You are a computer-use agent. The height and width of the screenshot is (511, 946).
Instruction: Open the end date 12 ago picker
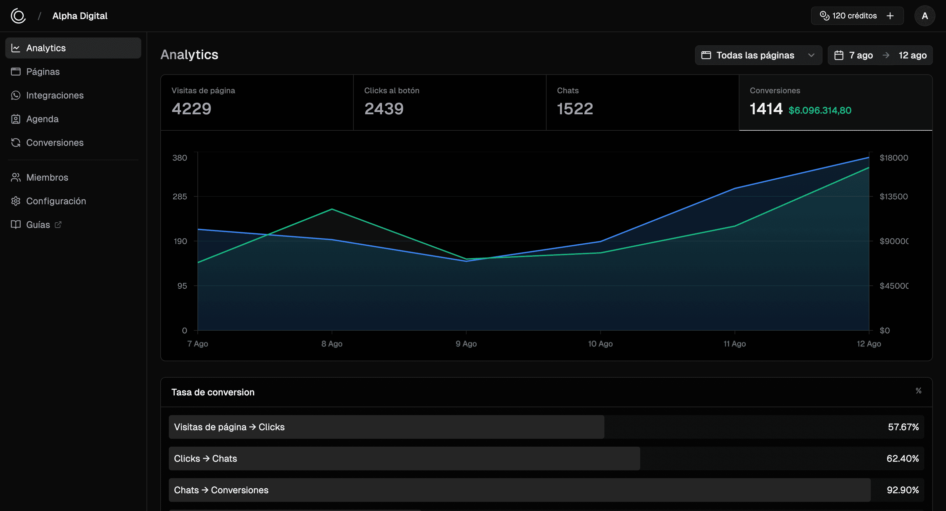pos(912,56)
